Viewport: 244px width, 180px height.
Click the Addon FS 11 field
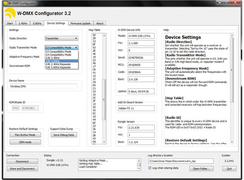pos(136,108)
